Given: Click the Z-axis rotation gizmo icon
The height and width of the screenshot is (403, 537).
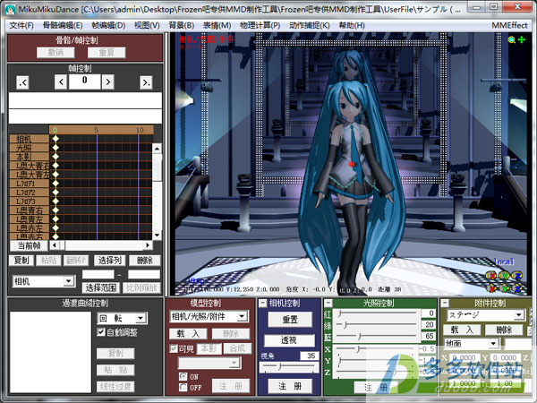Looking at the screenshot, I should click(517, 275).
